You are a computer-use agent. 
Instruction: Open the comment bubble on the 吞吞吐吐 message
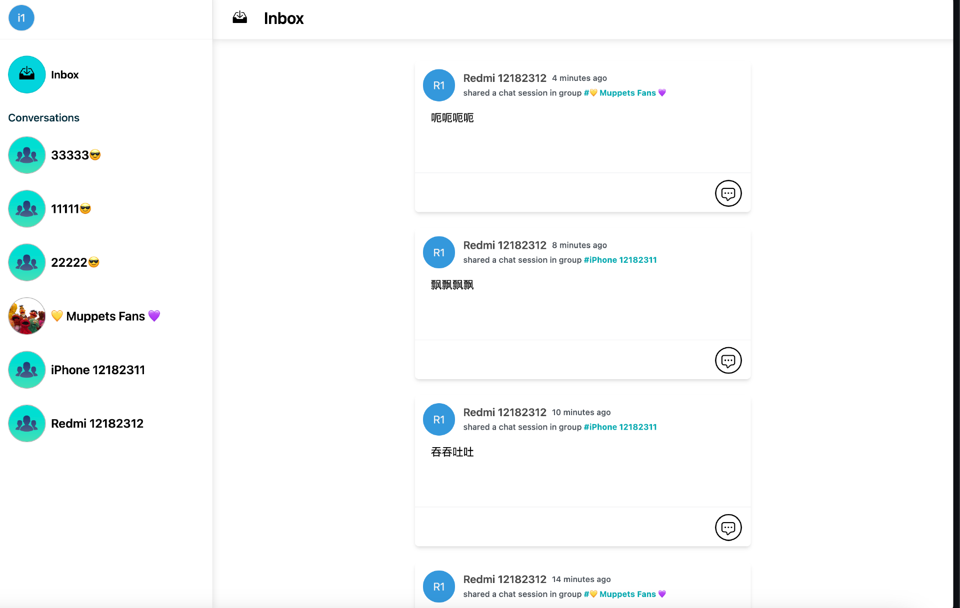tap(728, 527)
